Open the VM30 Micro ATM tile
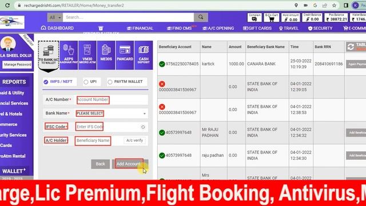 [87, 55]
